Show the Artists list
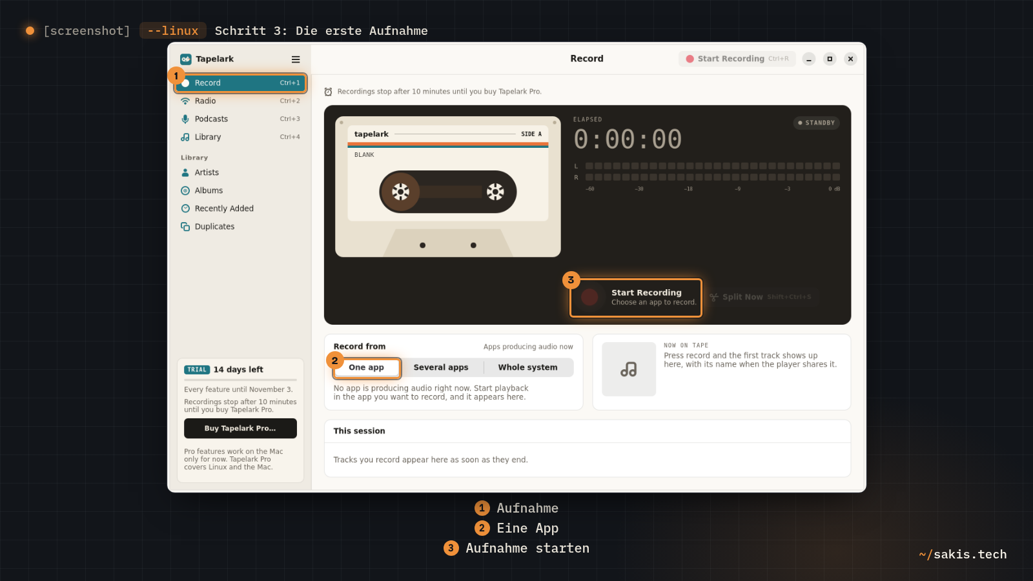1033x581 pixels. [240, 172]
